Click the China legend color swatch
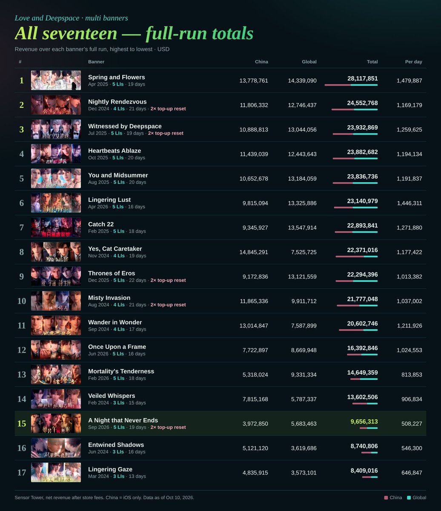441x511 pixels. coord(386,497)
